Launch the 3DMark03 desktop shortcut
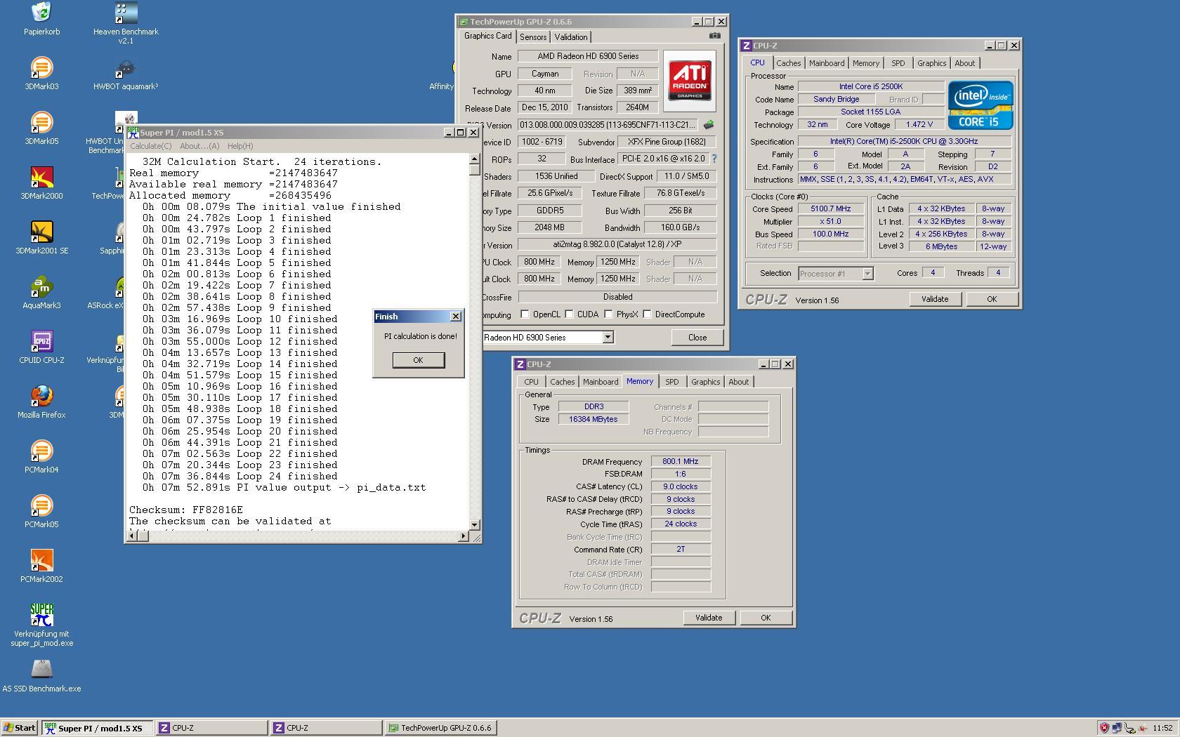This screenshot has width=1180, height=737. tap(41, 67)
